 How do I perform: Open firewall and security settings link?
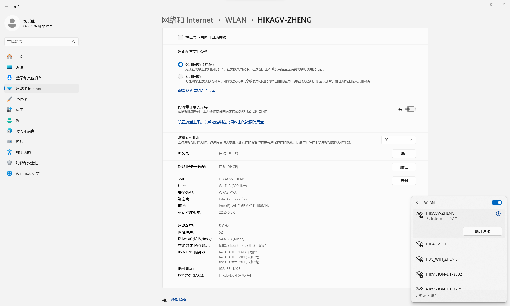pos(197,91)
